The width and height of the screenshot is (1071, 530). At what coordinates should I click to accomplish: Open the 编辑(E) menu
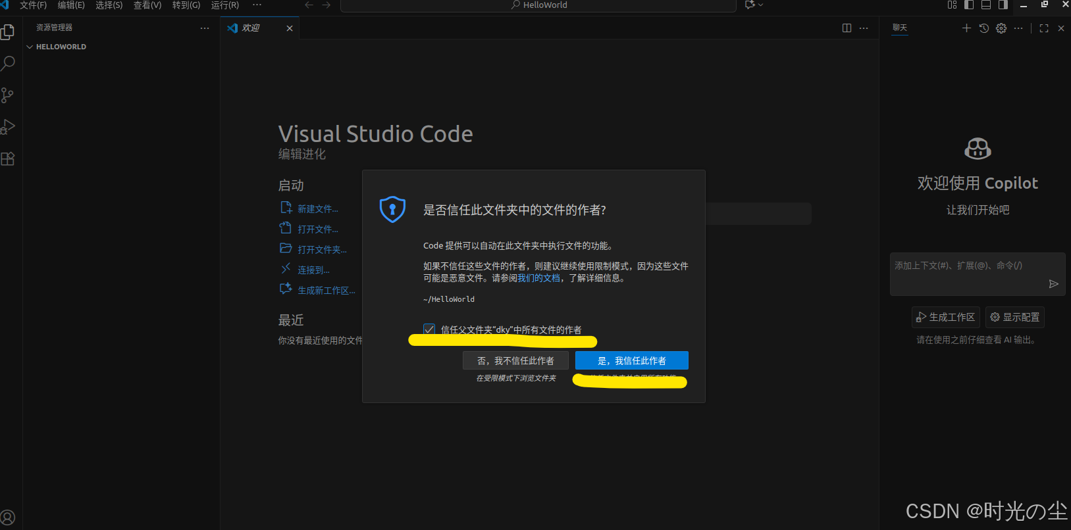(71, 5)
